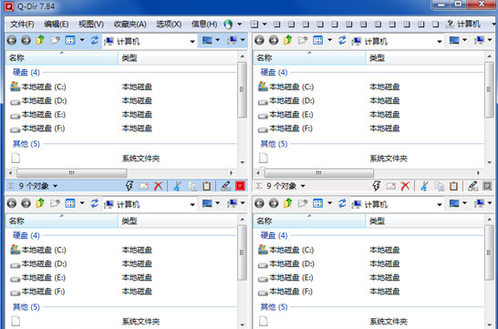Click the paste clipboard icon in top-right status bar
This screenshot has height=329, width=498.
click(454, 186)
